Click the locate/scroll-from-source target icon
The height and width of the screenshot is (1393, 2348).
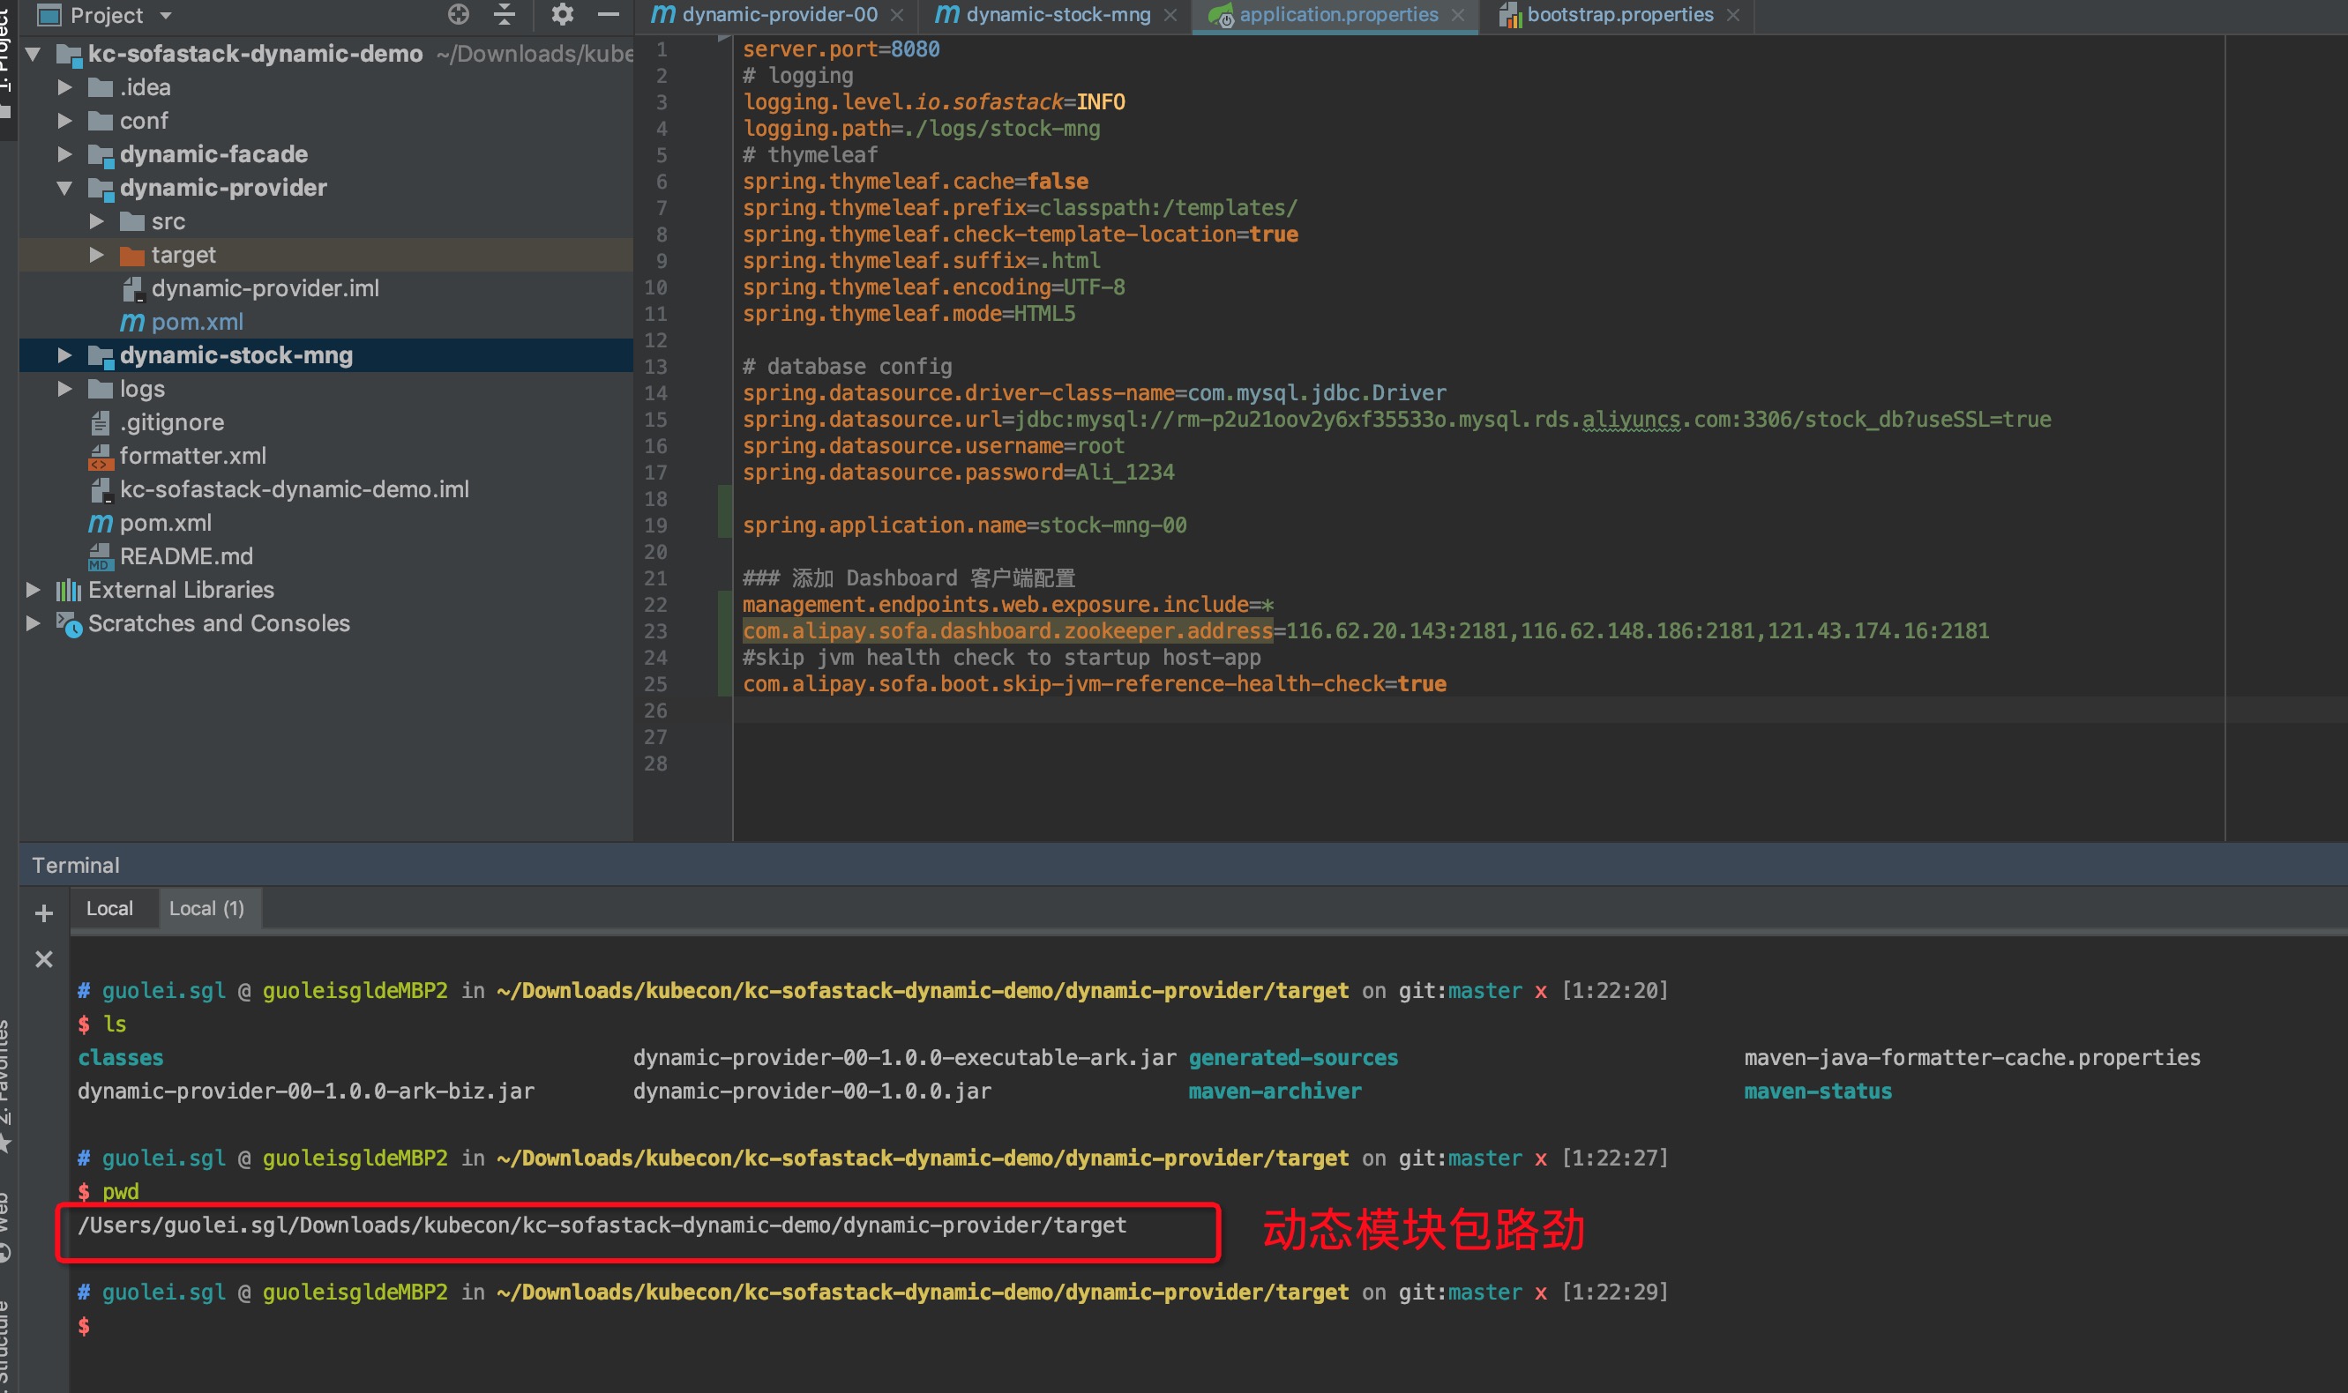(x=458, y=14)
